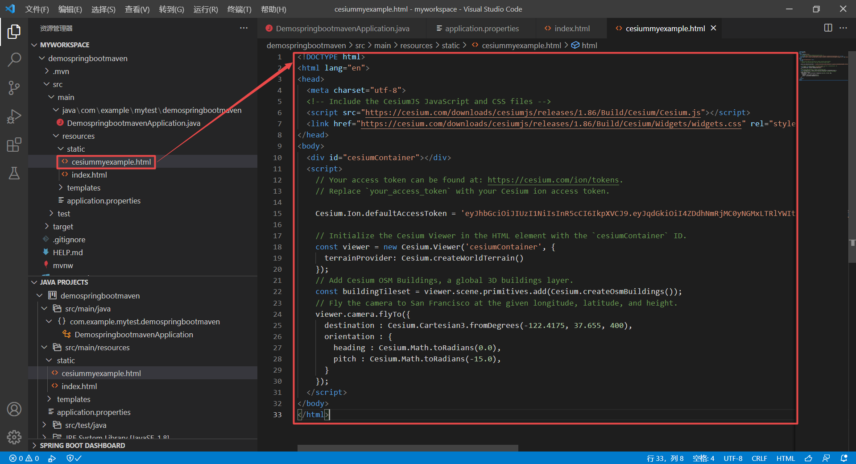Open the 查看(V) menu
Image resolution: width=856 pixels, height=464 pixels.
tap(137, 9)
